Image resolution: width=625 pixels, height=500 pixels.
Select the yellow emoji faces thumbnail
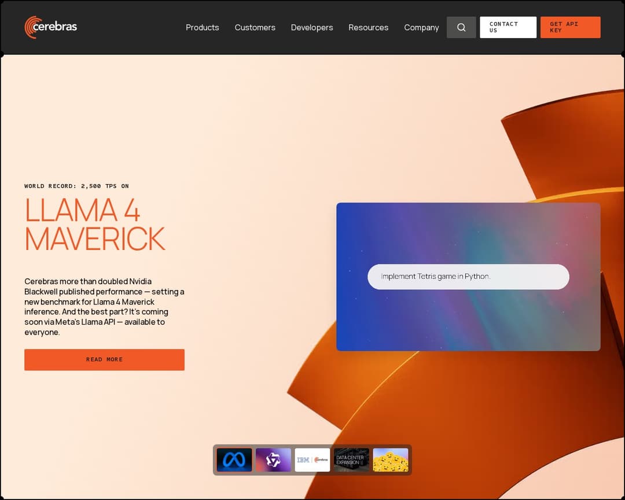(x=391, y=459)
